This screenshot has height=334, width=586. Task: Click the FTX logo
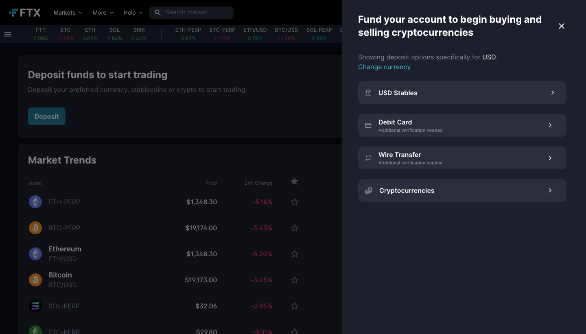[x=25, y=13]
